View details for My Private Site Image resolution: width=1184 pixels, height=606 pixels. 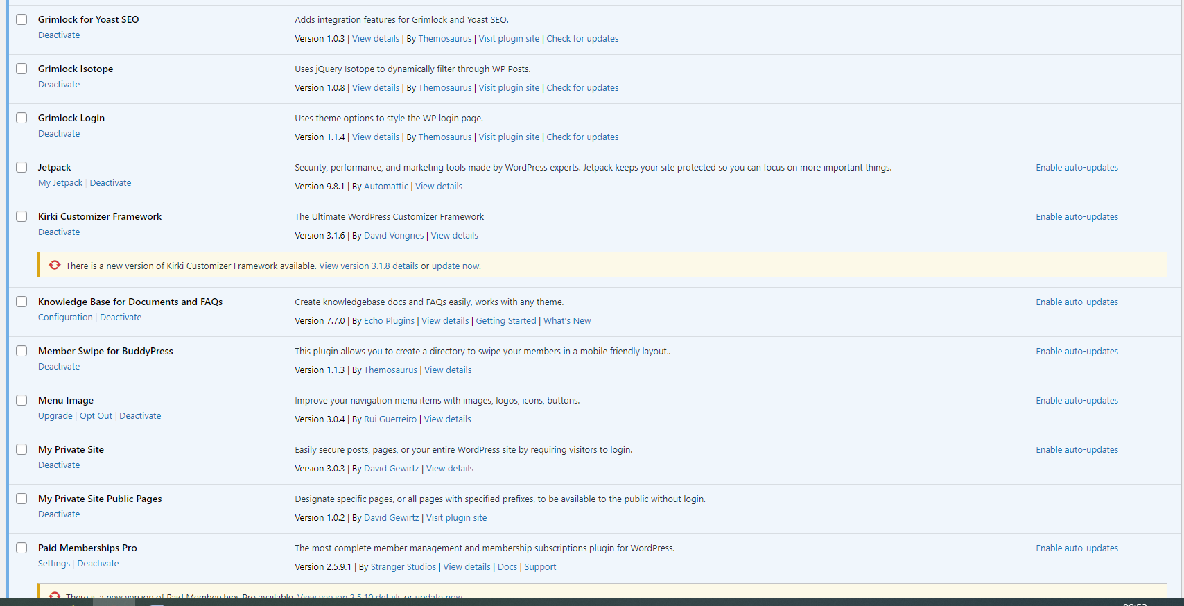[x=450, y=469]
